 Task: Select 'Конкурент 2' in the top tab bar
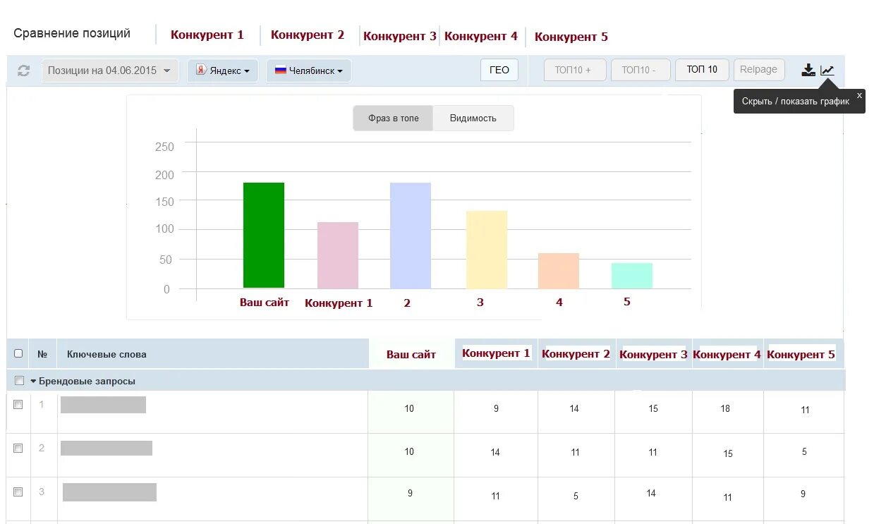click(308, 35)
